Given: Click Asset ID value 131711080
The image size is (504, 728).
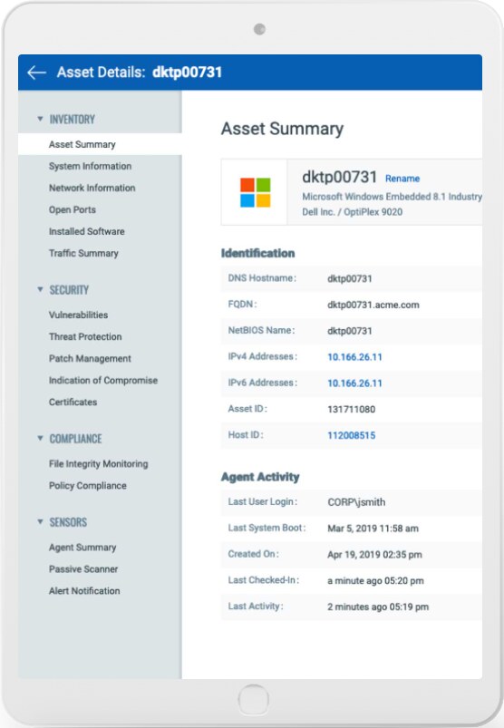Looking at the screenshot, I should click(x=352, y=410).
